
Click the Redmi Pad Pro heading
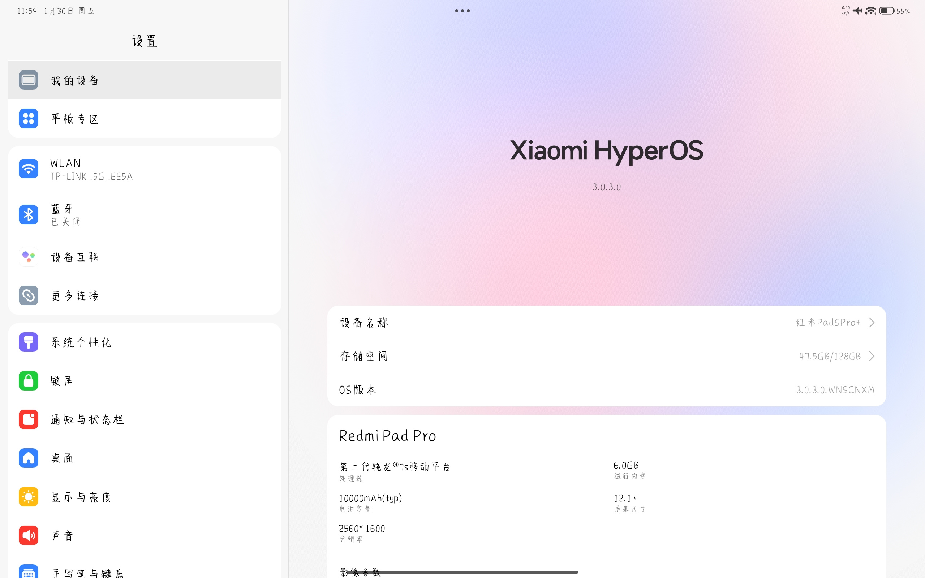click(x=387, y=436)
